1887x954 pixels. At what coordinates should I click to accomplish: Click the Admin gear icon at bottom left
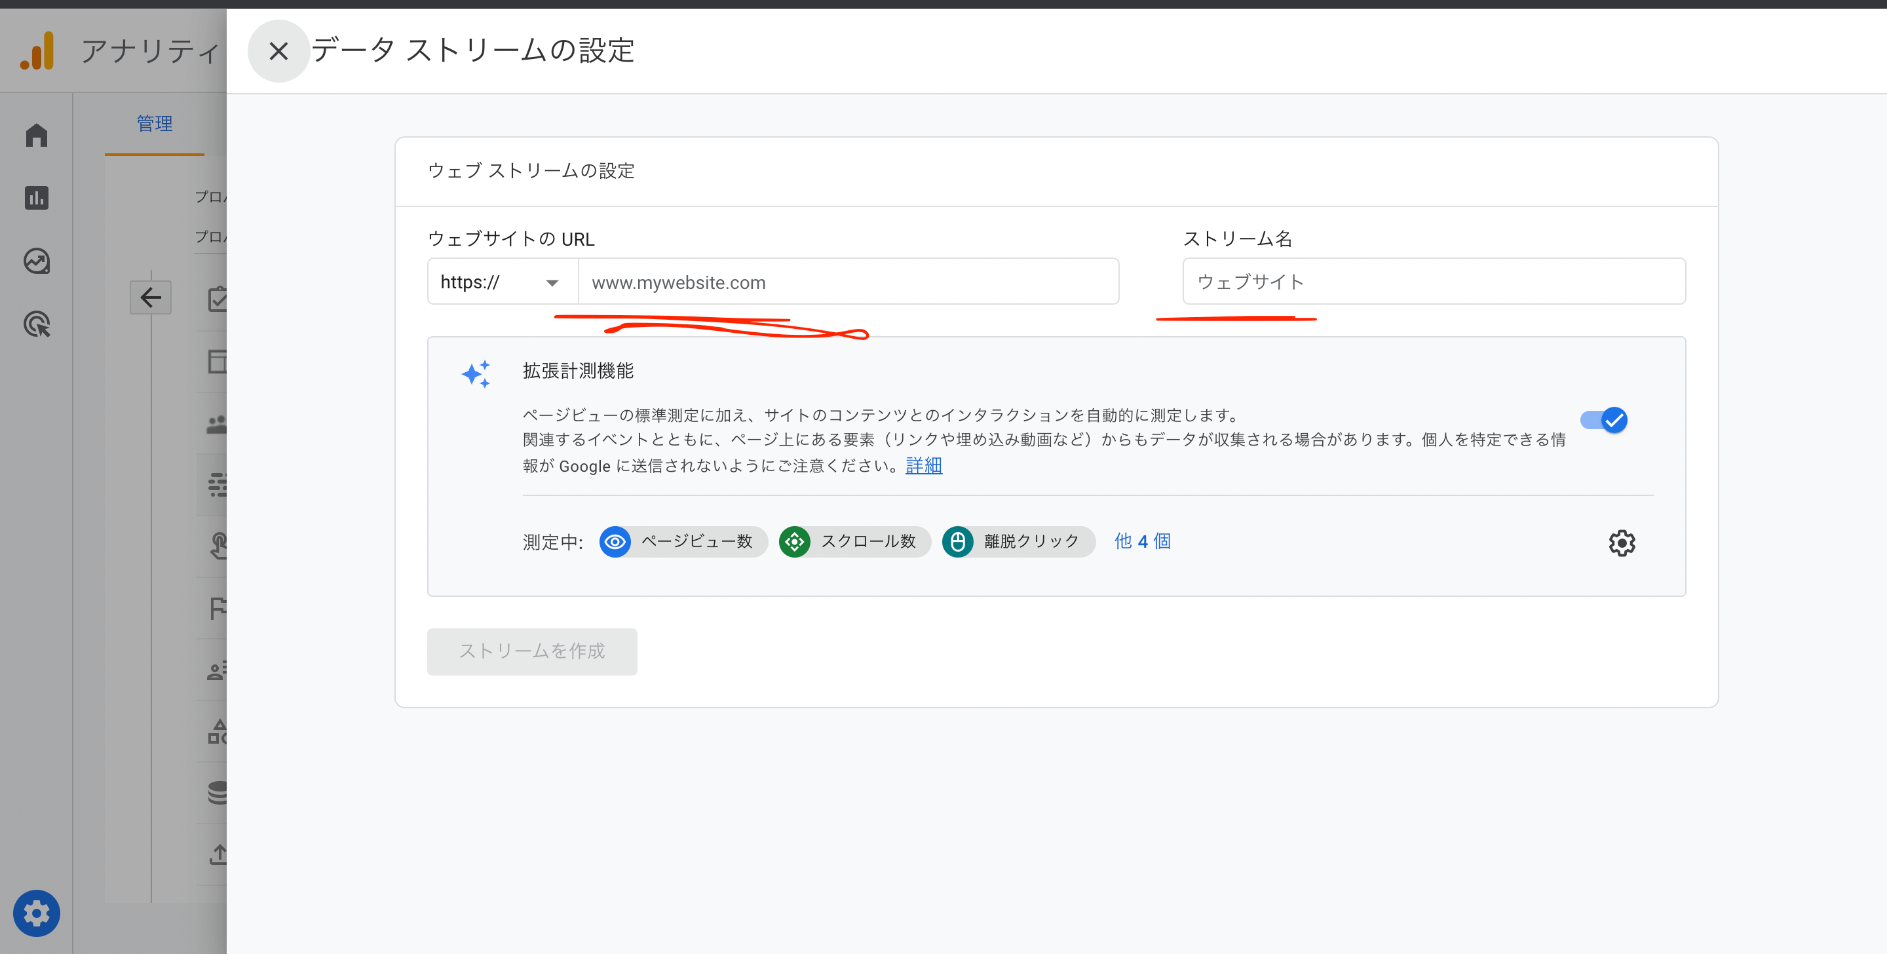pos(37,913)
